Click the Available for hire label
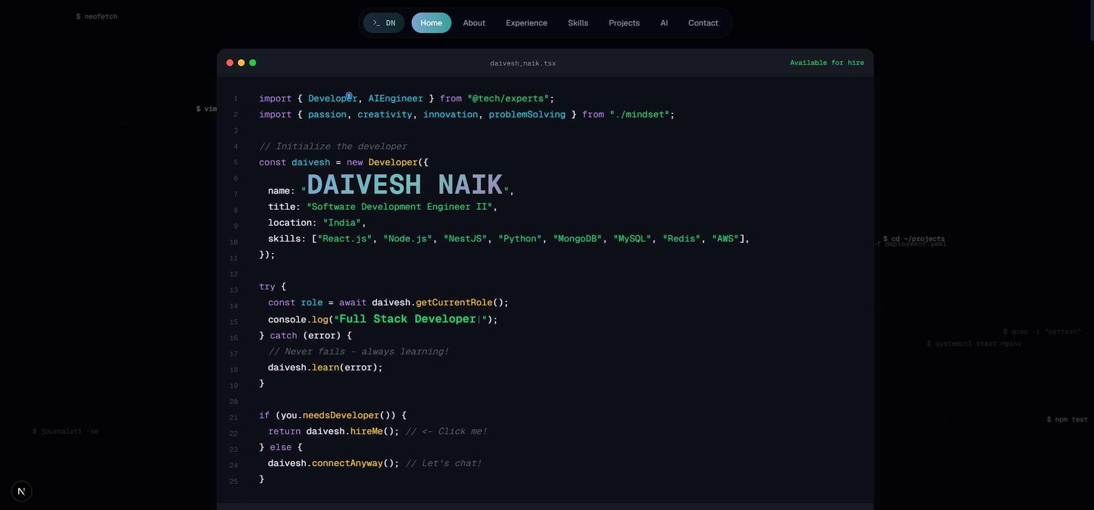Image resolution: width=1094 pixels, height=510 pixels. [x=826, y=63]
